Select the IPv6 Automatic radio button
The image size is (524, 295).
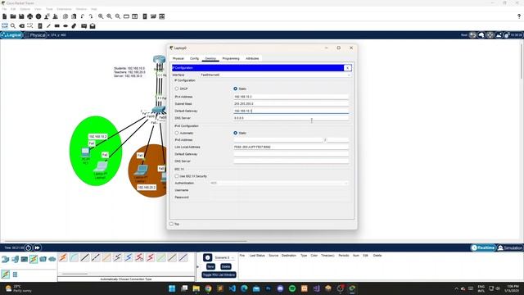pyautogui.click(x=177, y=133)
